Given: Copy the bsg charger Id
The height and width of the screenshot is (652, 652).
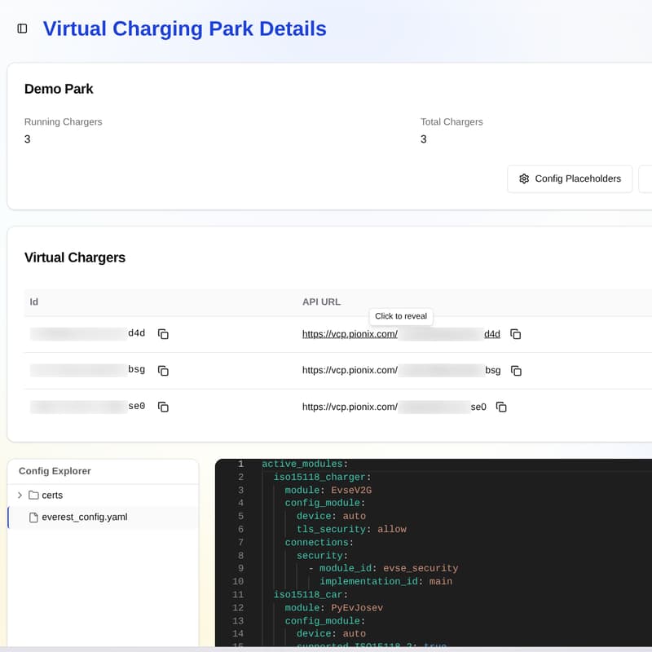Looking at the screenshot, I should pos(163,370).
